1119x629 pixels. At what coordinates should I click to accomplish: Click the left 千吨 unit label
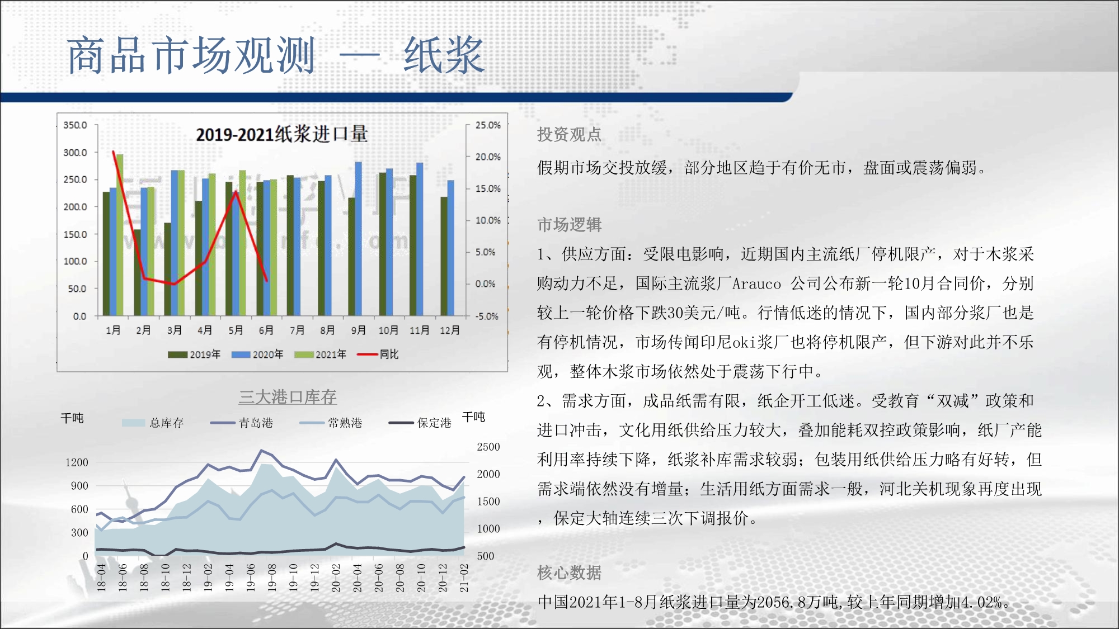(x=72, y=418)
